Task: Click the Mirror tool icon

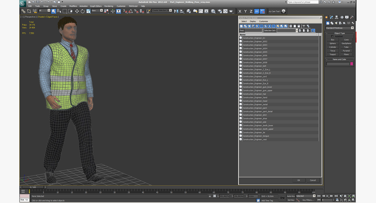Action: coord(176,11)
